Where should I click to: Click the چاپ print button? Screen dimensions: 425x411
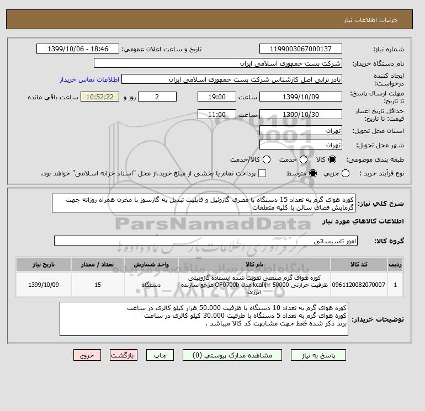click(x=160, y=355)
